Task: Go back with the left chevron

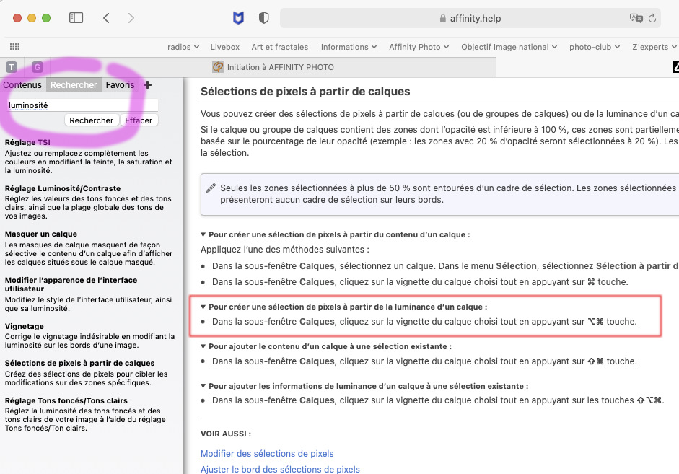Action: tap(106, 18)
